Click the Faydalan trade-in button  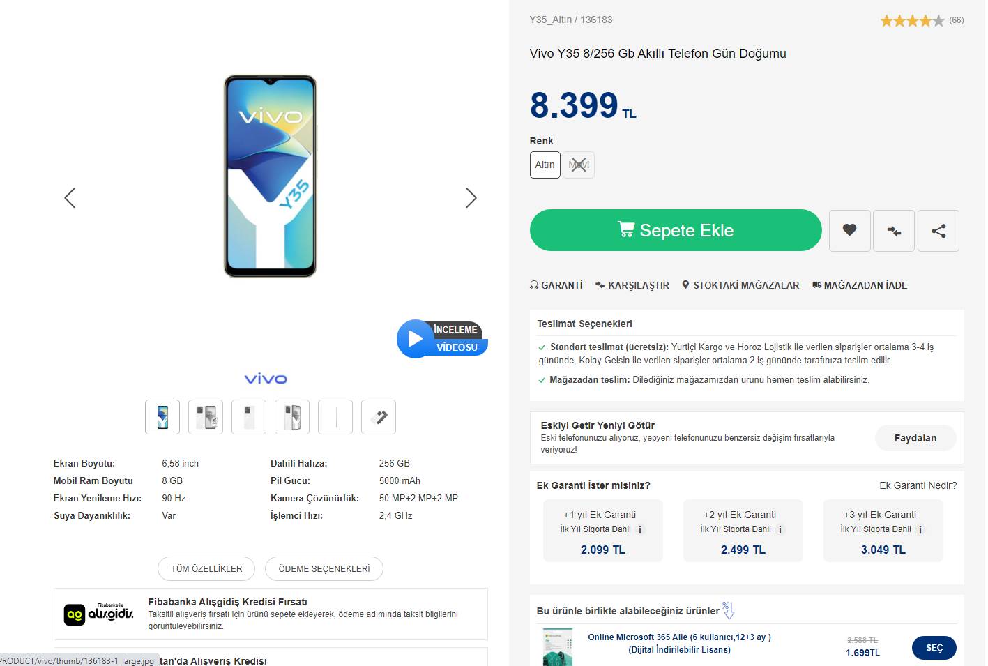915,438
